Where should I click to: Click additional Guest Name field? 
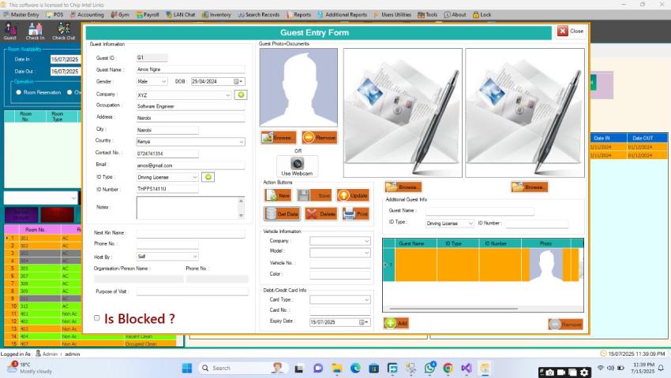tap(480, 211)
